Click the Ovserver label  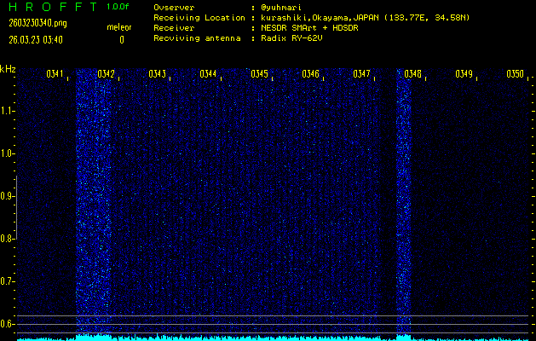pyautogui.click(x=174, y=8)
